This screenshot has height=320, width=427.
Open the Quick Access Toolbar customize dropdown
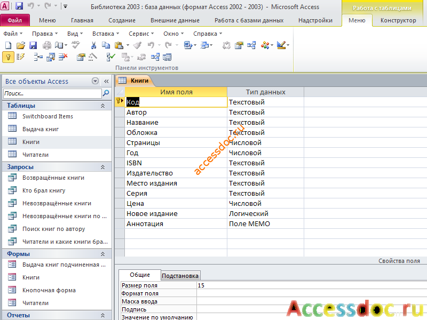(65, 6)
